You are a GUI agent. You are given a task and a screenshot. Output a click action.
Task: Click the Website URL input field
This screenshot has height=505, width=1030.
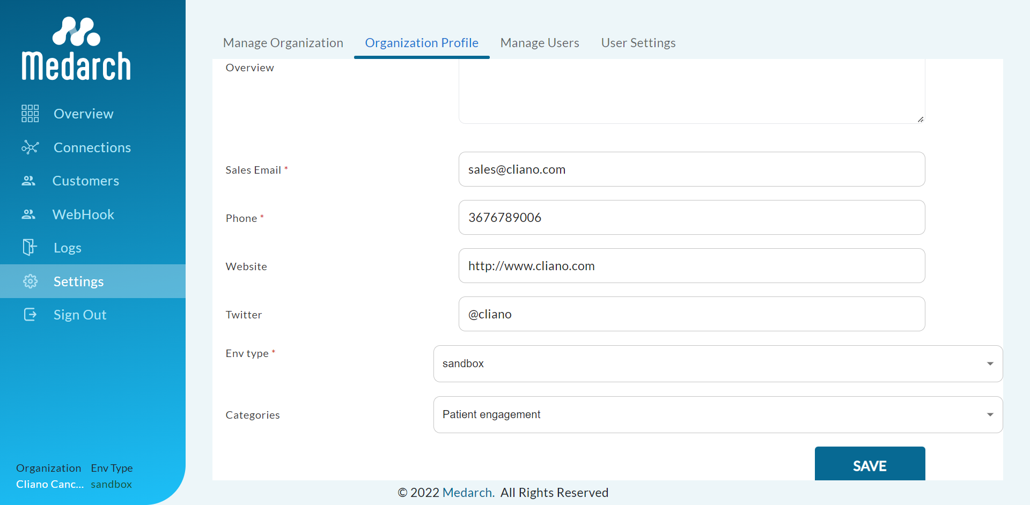(692, 266)
